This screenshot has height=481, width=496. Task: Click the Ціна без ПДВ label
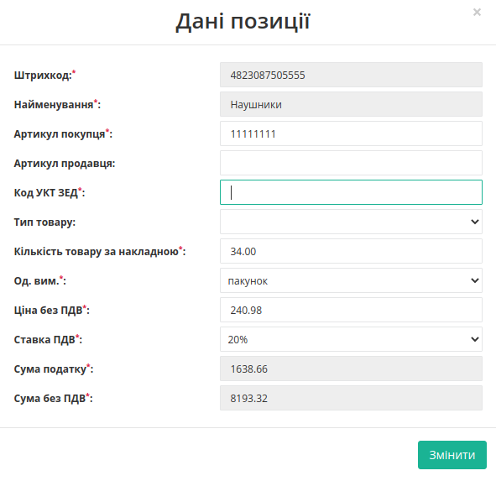pyautogui.click(x=52, y=311)
